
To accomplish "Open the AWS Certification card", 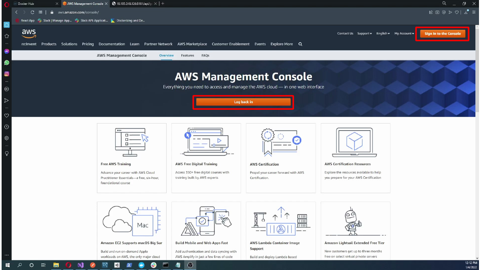I will (281, 158).
